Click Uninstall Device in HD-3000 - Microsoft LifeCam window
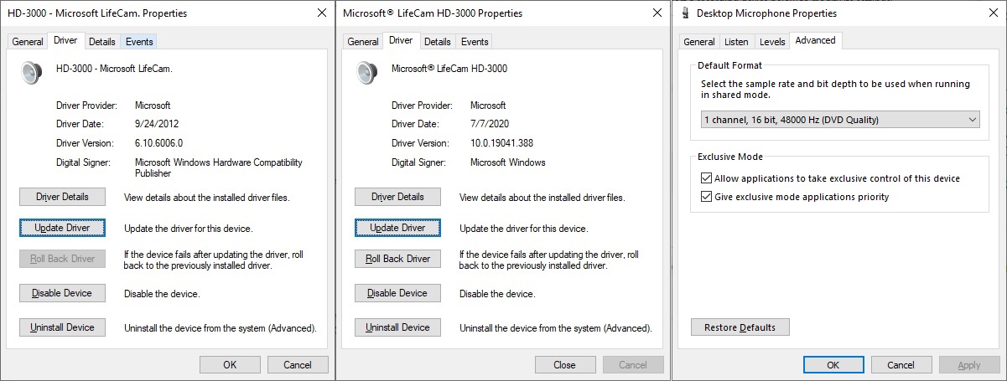 pyautogui.click(x=62, y=327)
